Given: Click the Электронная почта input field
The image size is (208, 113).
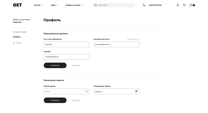Looking at the screenshot, I should [x=116, y=44].
